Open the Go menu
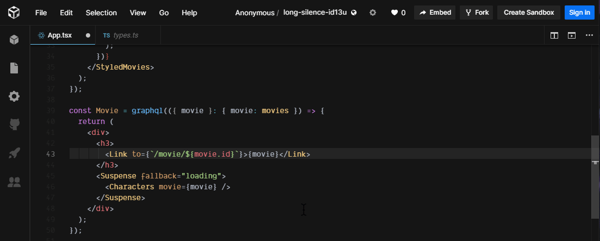The image size is (600, 241). [164, 13]
